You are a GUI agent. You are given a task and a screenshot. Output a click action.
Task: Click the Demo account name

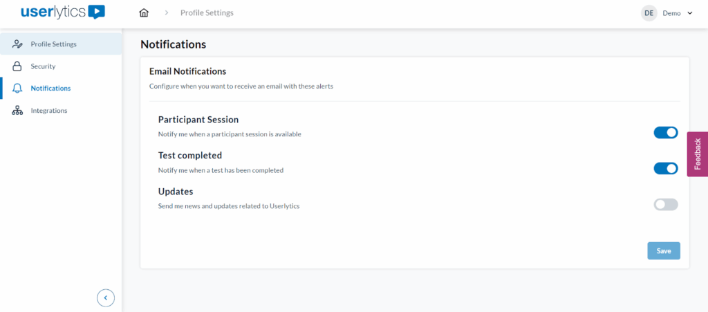(671, 13)
